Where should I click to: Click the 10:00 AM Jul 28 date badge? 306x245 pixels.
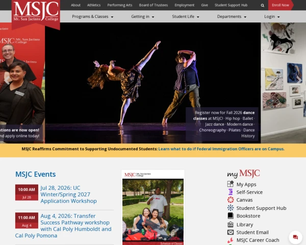click(x=27, y=192)
